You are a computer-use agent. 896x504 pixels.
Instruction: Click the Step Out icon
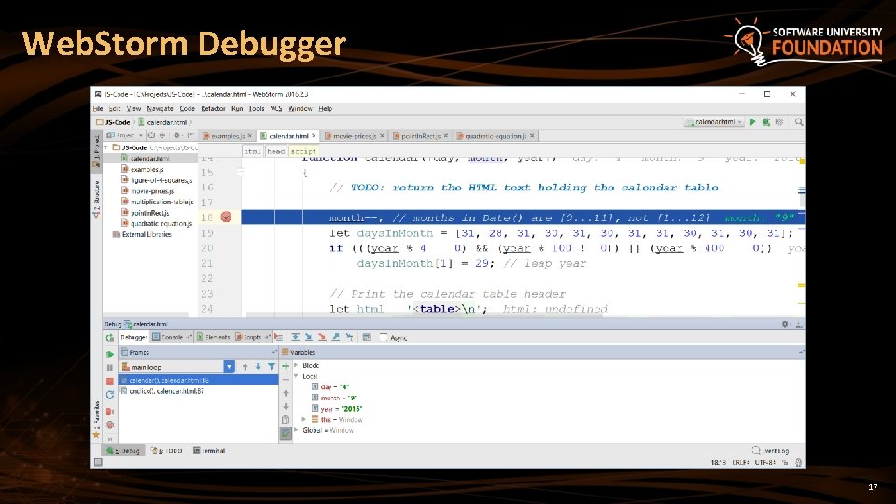pos(336,337)
